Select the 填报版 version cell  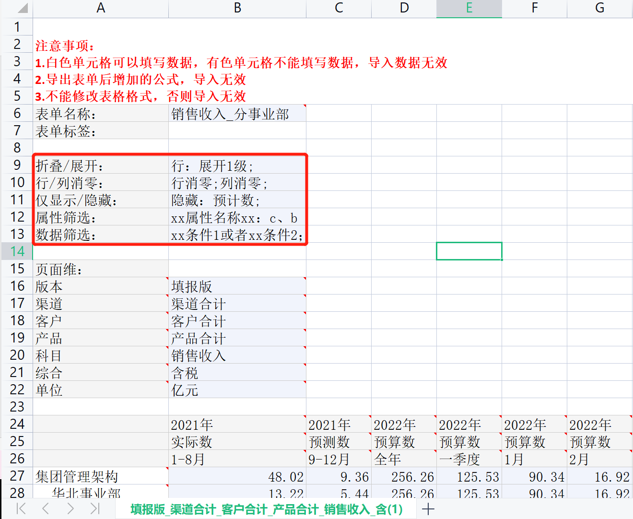click(237, 286)
